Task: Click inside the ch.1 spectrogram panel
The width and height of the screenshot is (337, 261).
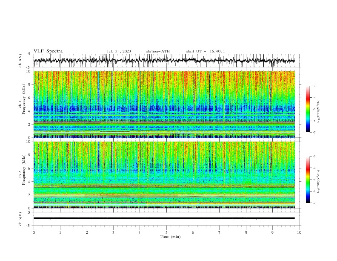Action: coord(164,104)
